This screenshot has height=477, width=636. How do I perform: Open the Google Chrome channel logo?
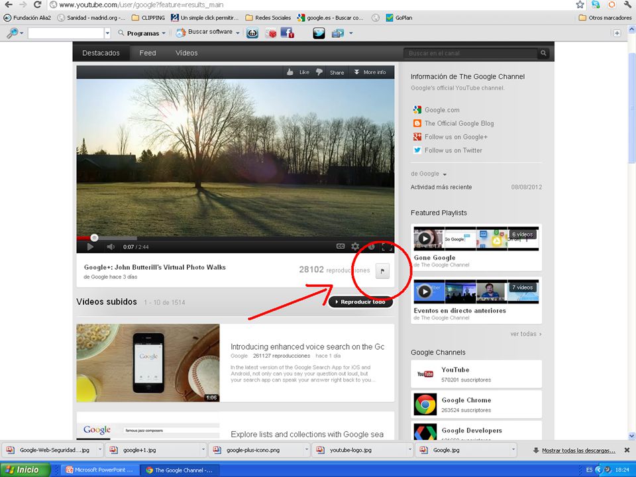[425, 404]
